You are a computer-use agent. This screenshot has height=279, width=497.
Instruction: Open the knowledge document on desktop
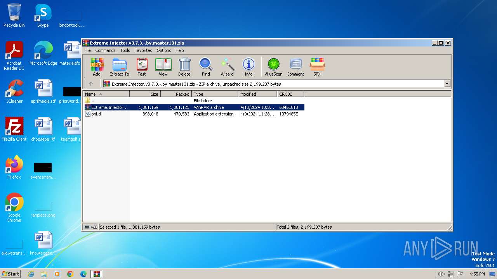[43, 243]
